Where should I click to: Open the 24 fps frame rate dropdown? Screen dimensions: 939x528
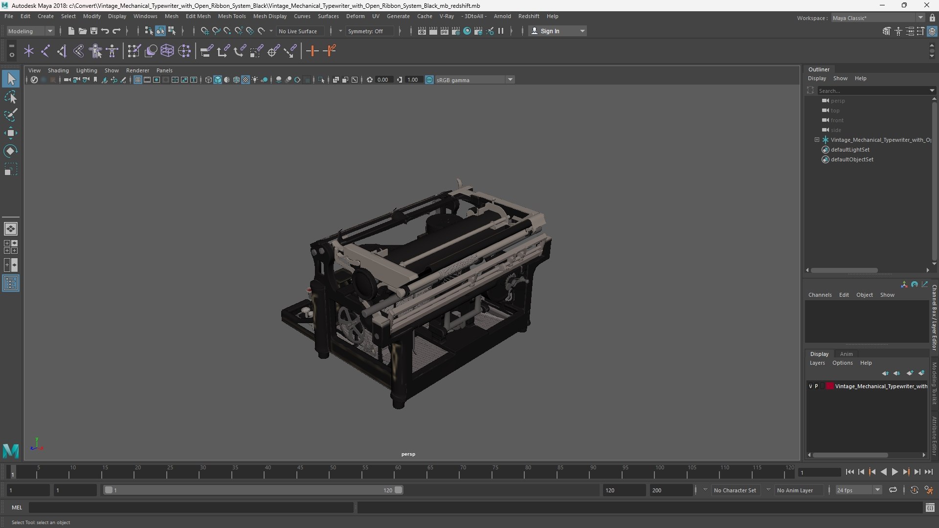pos(858,490)
